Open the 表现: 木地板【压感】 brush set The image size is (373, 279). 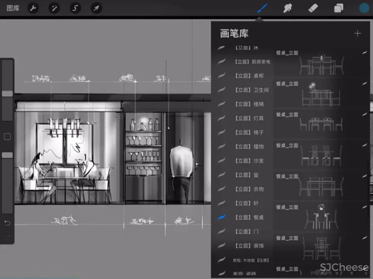[x=251, y=260]
